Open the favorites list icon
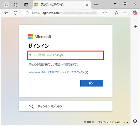Screen dimensions: 140x126 116,13
